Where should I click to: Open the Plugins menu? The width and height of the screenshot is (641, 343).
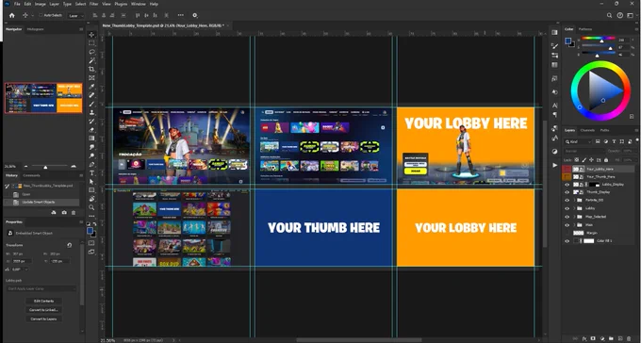point(121,4)
